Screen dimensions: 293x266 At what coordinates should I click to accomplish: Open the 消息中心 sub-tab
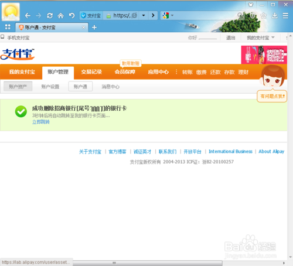pos(111,87)
